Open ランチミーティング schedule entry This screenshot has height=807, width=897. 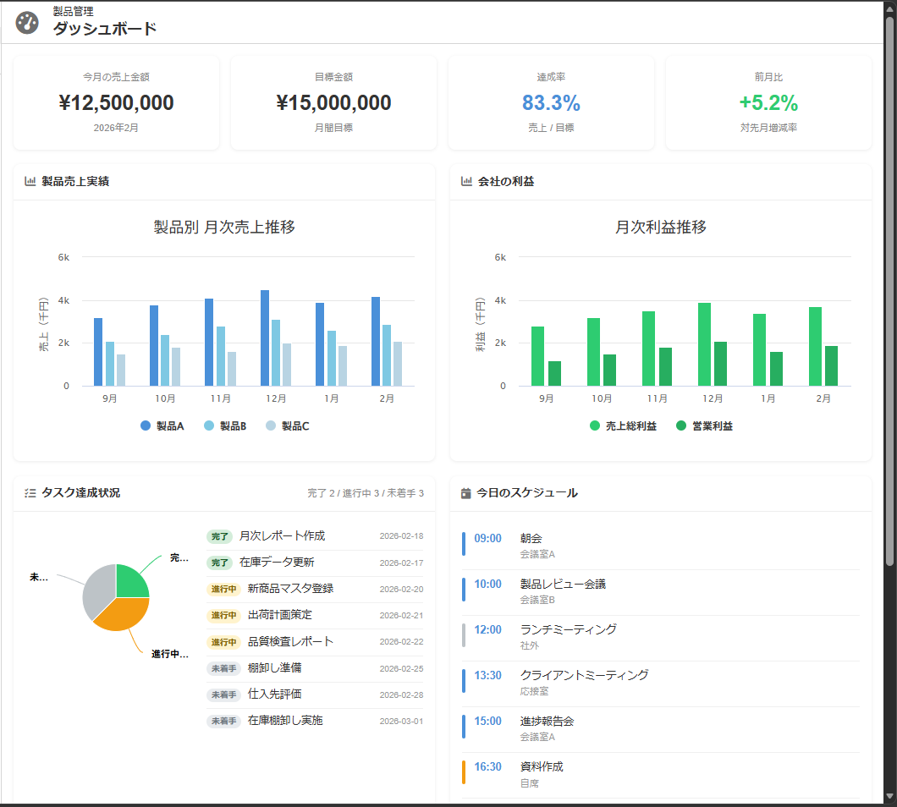click(x=661, y=637)
